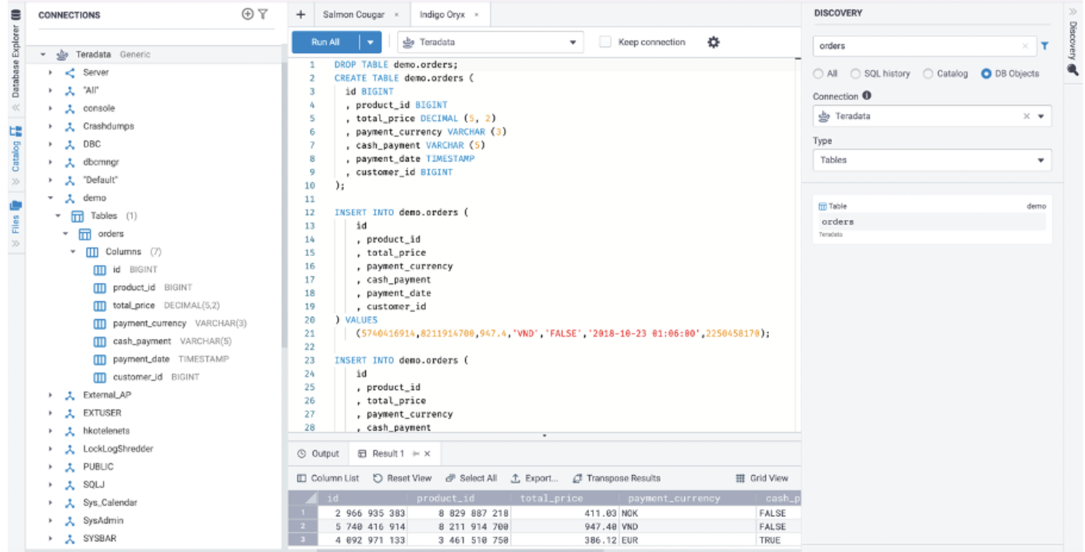Select the DB Objects radio option

click(x=986, y=74)
